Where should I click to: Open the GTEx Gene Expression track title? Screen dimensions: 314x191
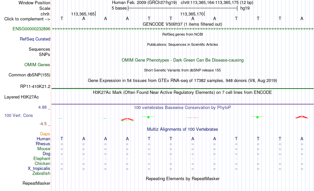pos(182,80)
